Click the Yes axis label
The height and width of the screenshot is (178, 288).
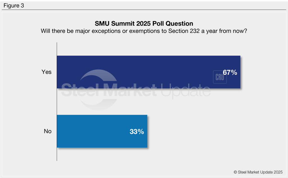(47, 72)
